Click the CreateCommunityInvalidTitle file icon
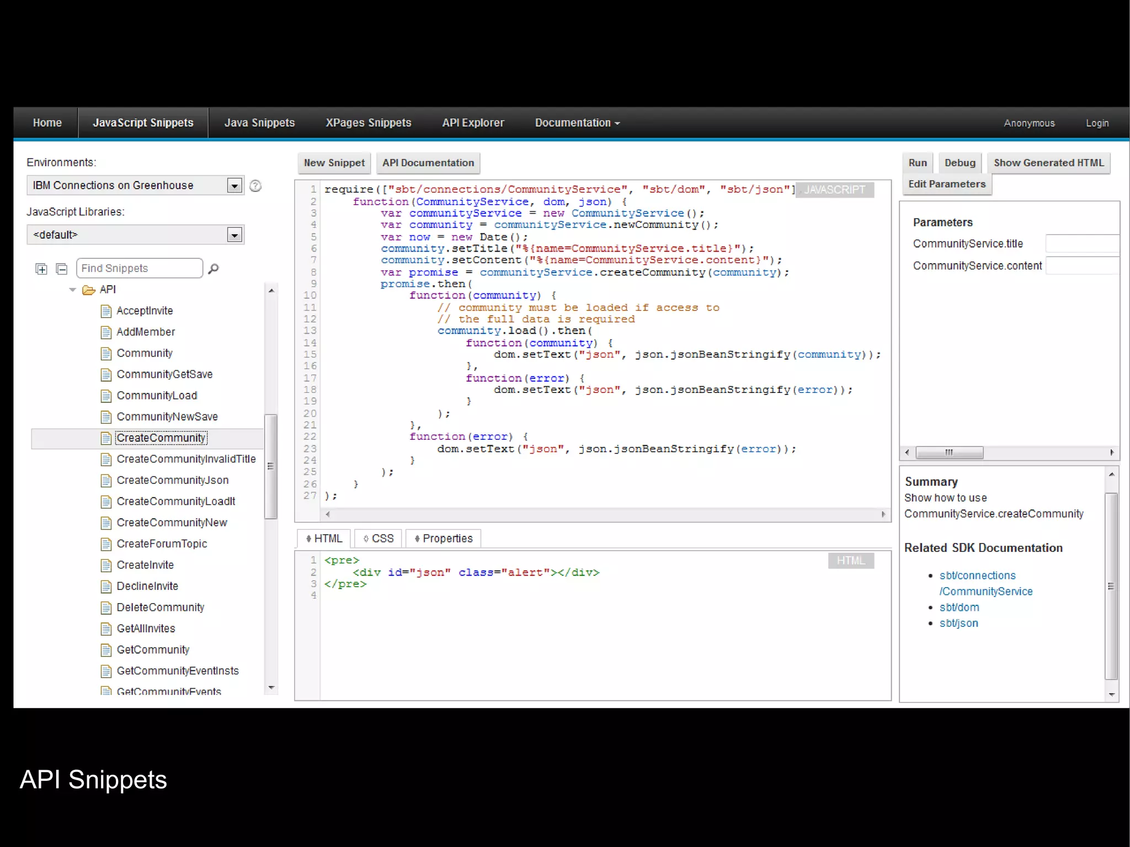The image size is (1130, 847). pos(106,460)
